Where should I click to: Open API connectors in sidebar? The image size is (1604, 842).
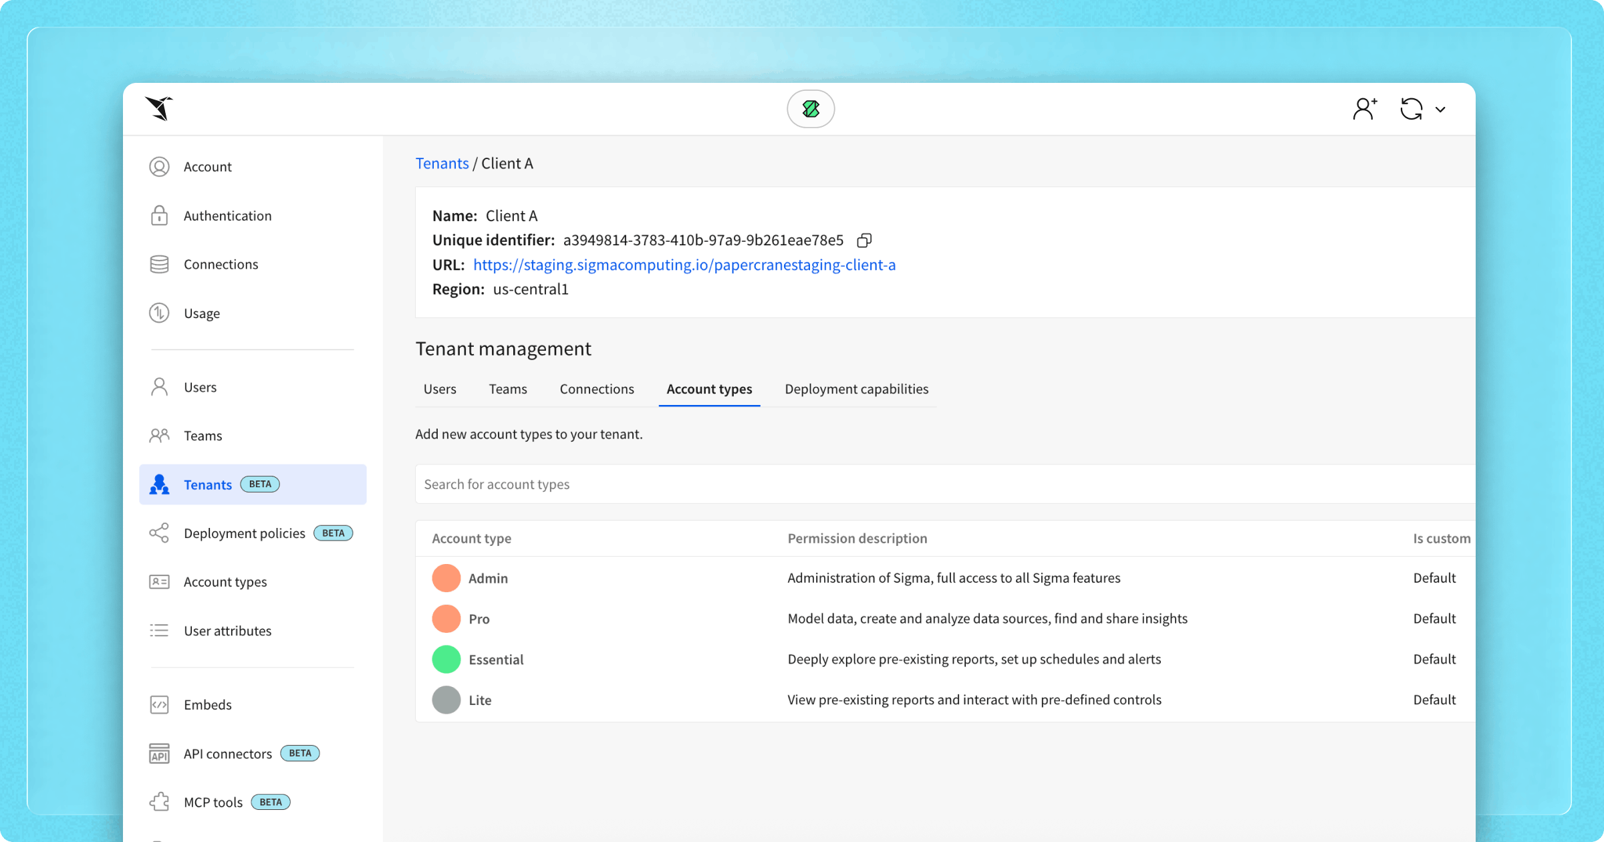(227, 754)
